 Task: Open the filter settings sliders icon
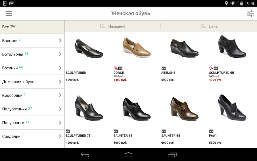click(x=250, y=14)
